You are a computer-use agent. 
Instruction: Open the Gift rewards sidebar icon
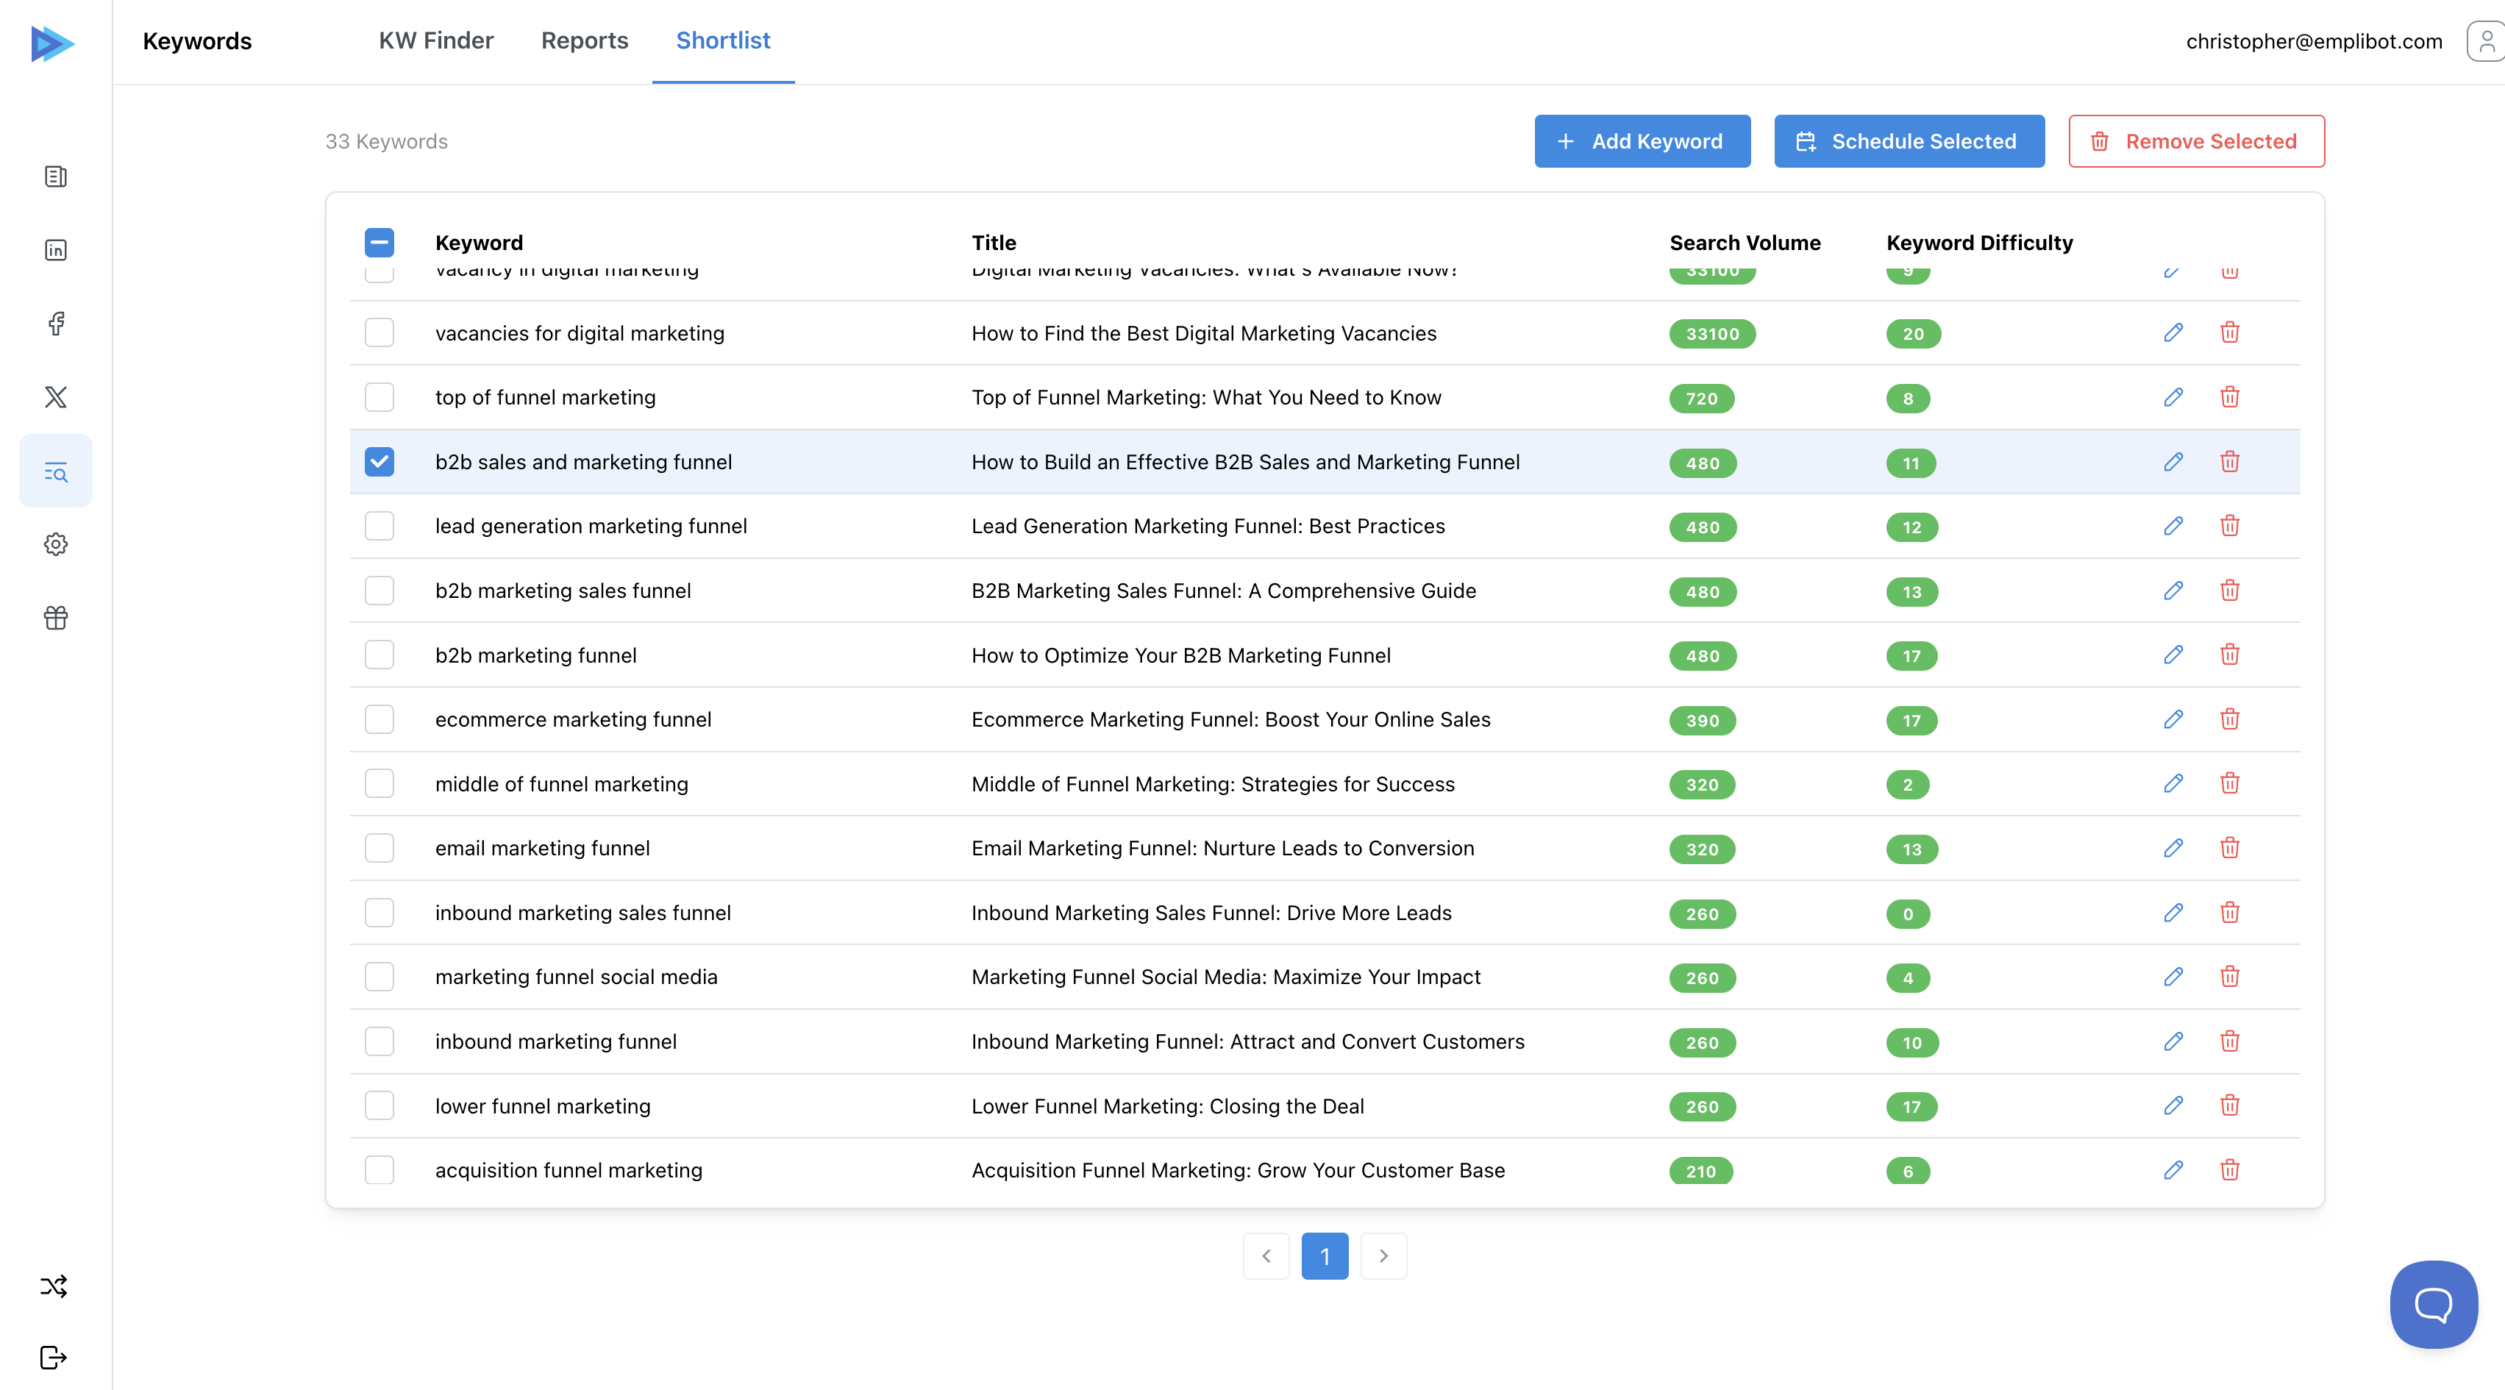point(55,617)
